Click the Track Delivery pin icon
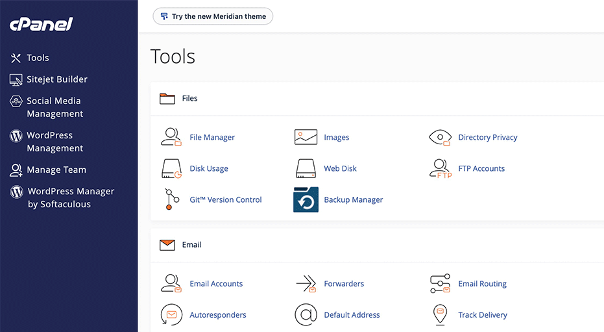The width and height of the screenshot is (604, 332). click(x=440, y=315)
